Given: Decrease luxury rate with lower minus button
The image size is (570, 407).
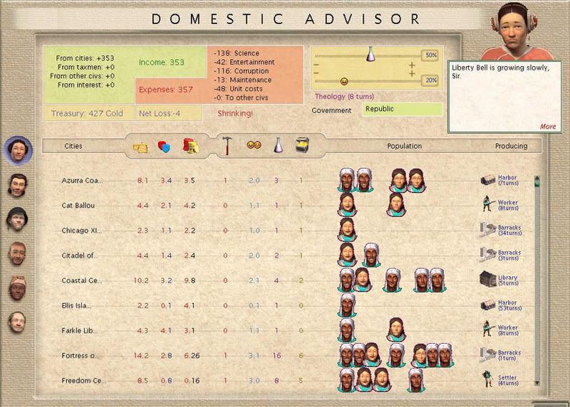Looking at the screenshot, I should (x=316, y=73).
